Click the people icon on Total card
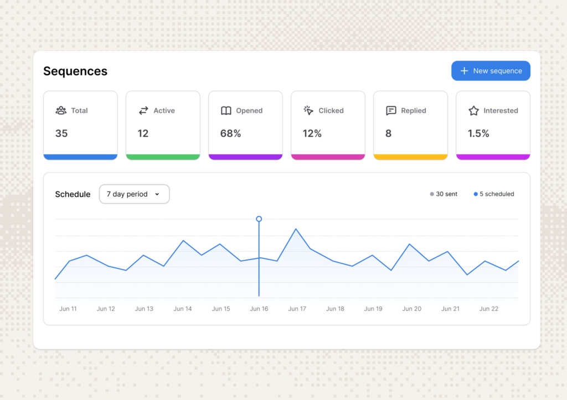The height and width of the screenshot is (400, 567). tap(61, 111)
